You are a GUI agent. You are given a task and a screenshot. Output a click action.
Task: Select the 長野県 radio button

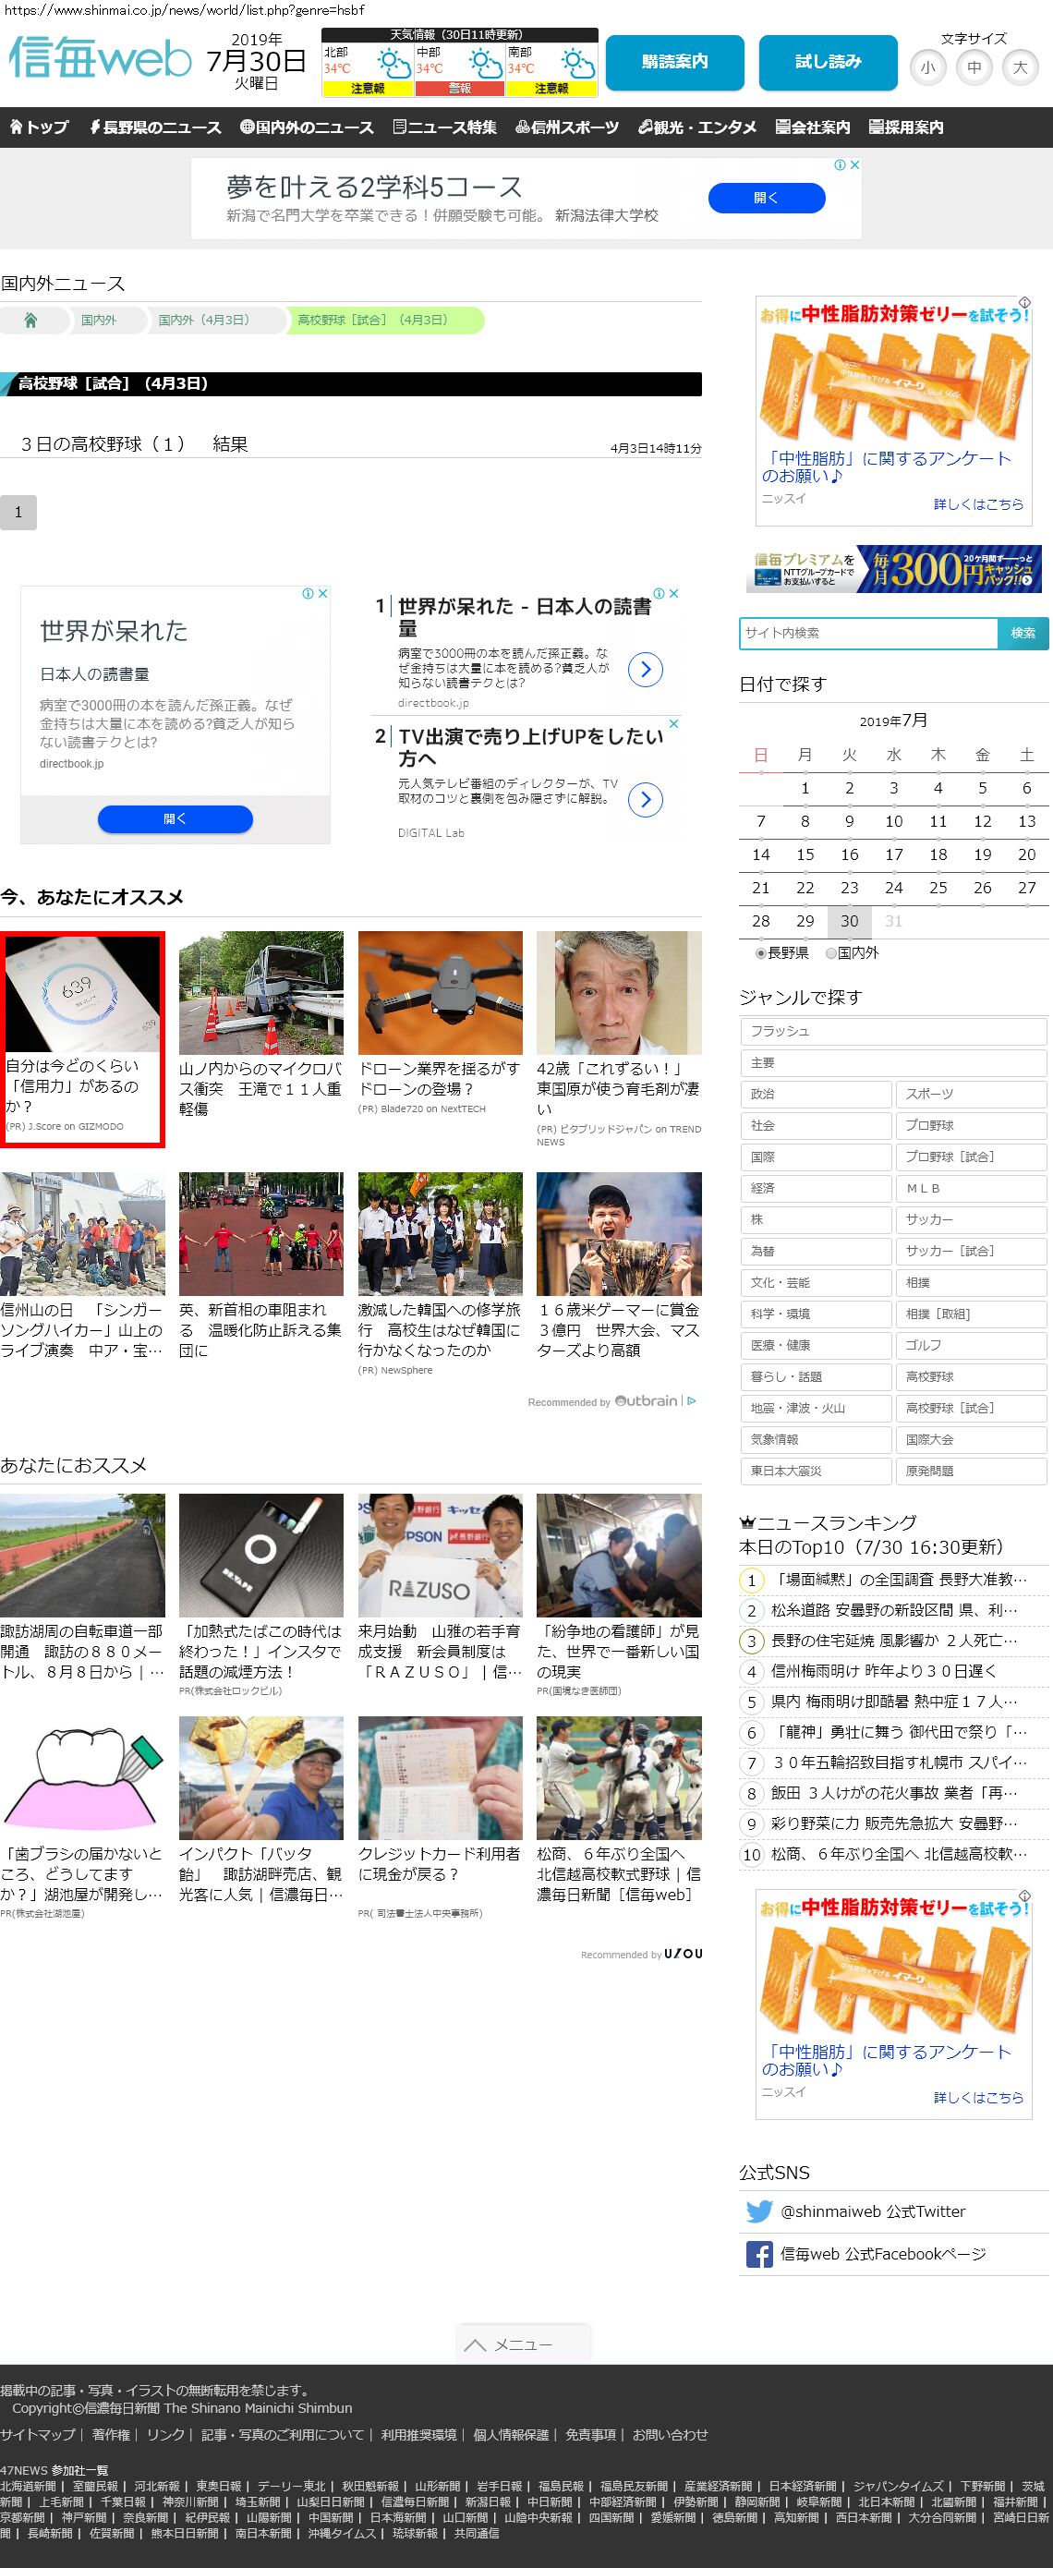point(761,953)
